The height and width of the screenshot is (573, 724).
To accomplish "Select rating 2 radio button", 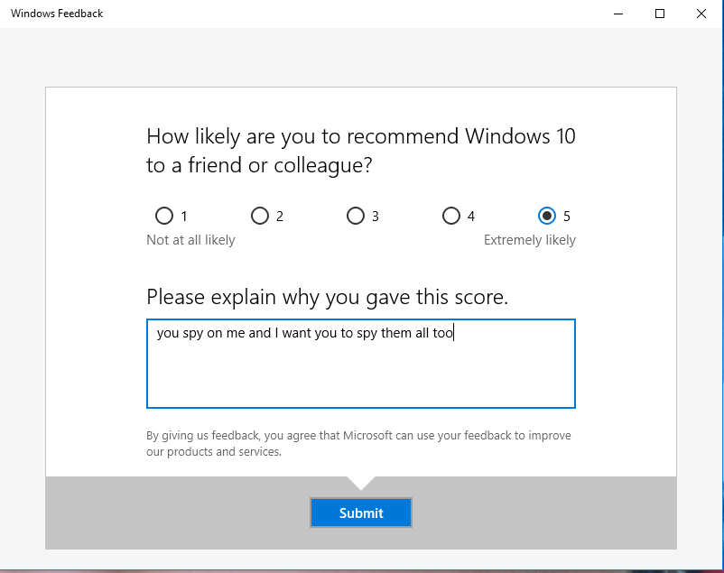I will 260,216.
